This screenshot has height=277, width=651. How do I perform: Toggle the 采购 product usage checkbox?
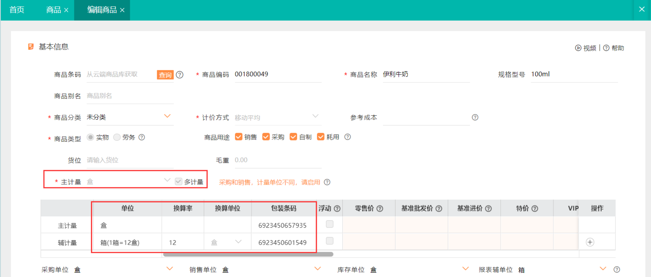(x=266, y=137)
